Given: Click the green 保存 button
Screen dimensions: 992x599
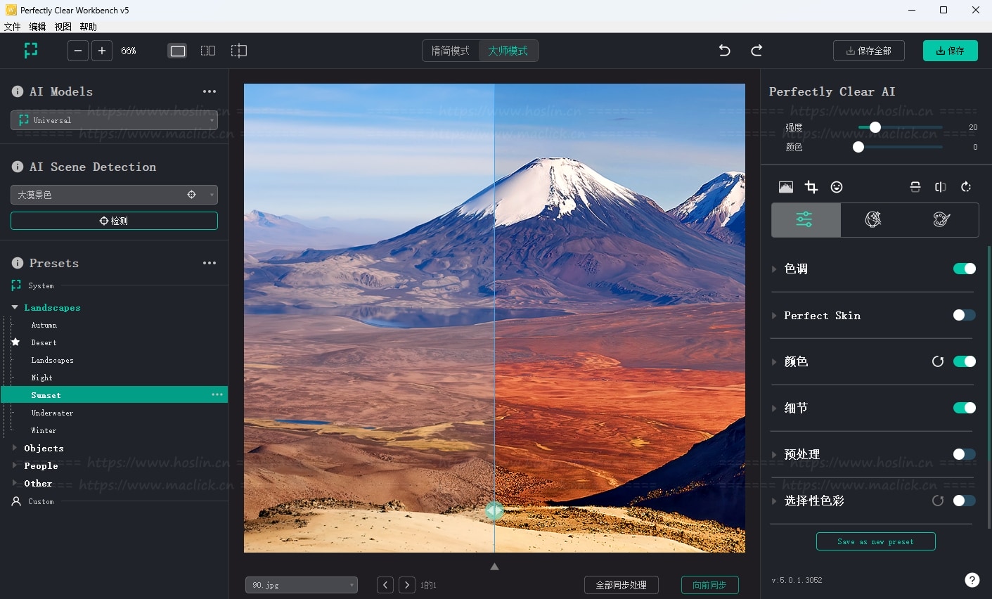Looking at the screenshot, I should [x=951, y=51].
